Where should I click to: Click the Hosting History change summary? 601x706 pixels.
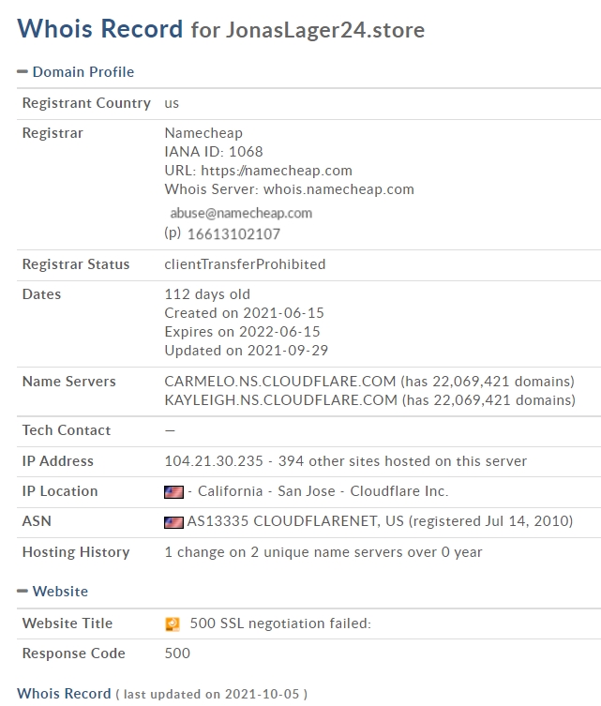pyautogui.click(x=323, y=552)
